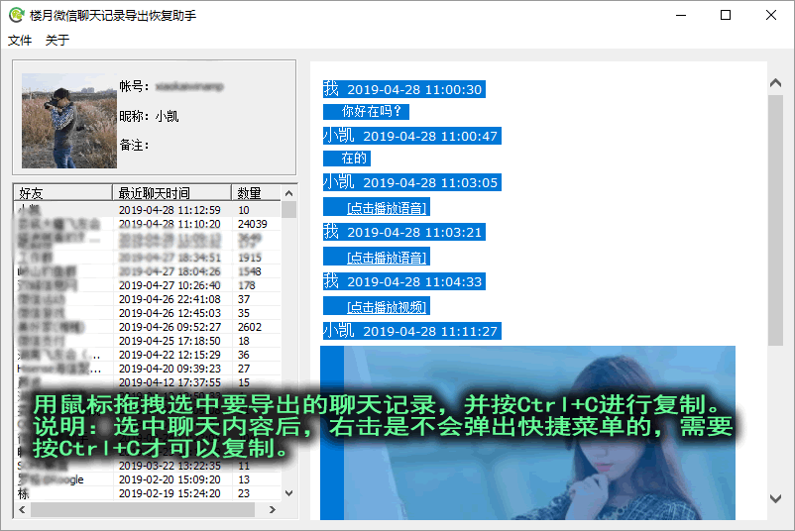
Task: Click the friend list horizontal scrollbar thumb
Action: click(x=143, y=510)
